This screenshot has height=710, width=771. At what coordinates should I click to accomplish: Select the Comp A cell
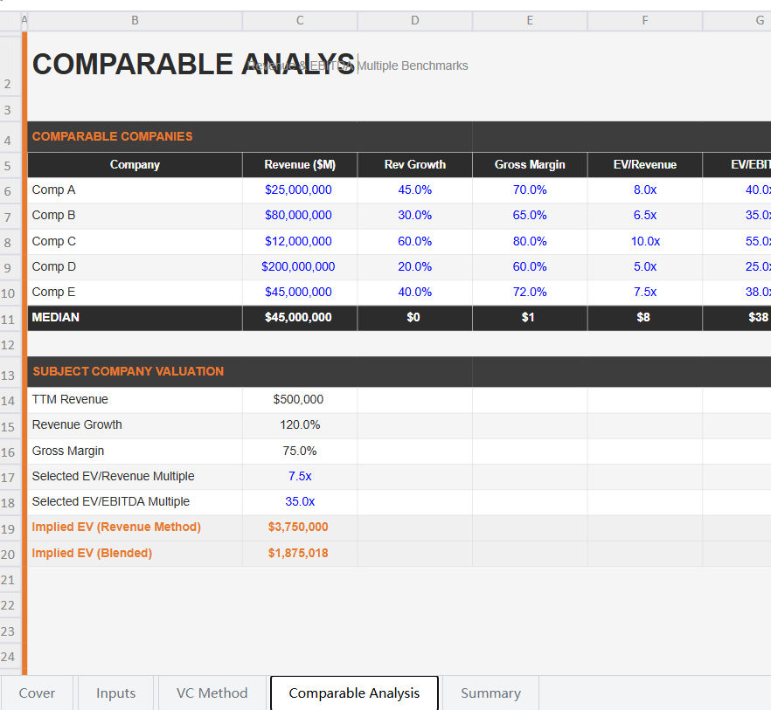(x=135, y=190)
